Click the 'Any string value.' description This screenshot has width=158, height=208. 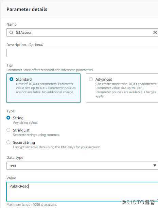click(25, 123)
